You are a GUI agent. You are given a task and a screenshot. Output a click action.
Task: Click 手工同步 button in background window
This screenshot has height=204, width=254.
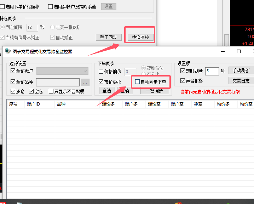pyautogui.click(x=109, y=37)
